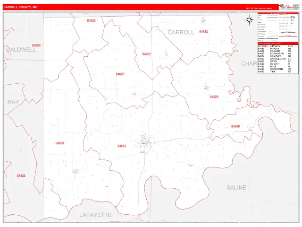Click the large 'City' sample in legend

[293, 17]
